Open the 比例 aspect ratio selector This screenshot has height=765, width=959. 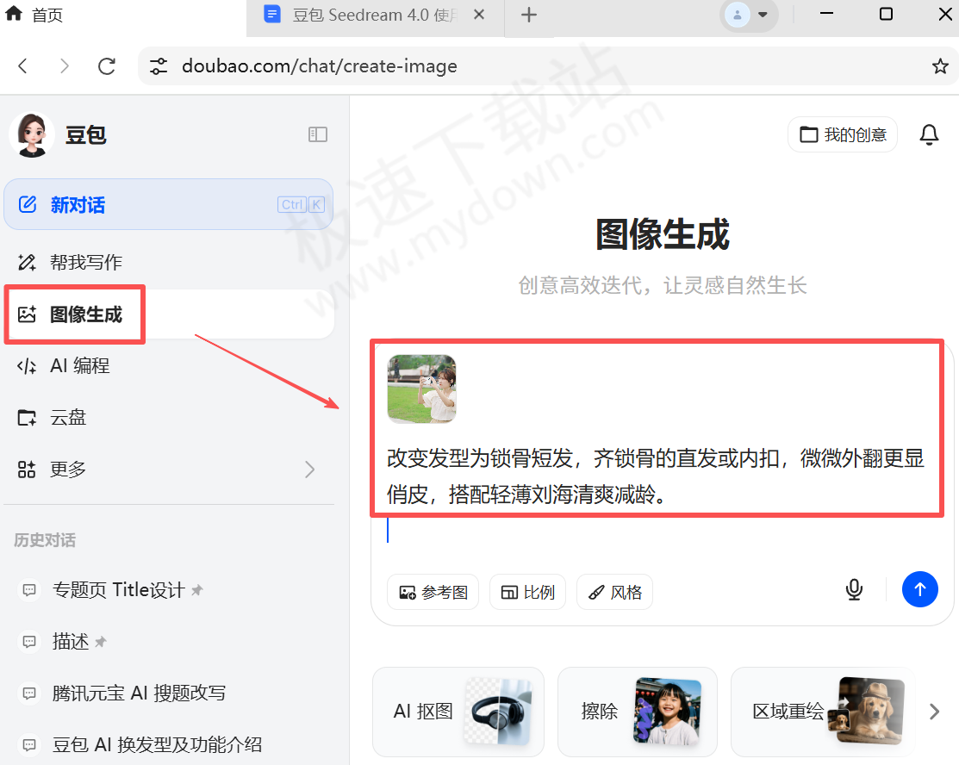tap(527, 592)
